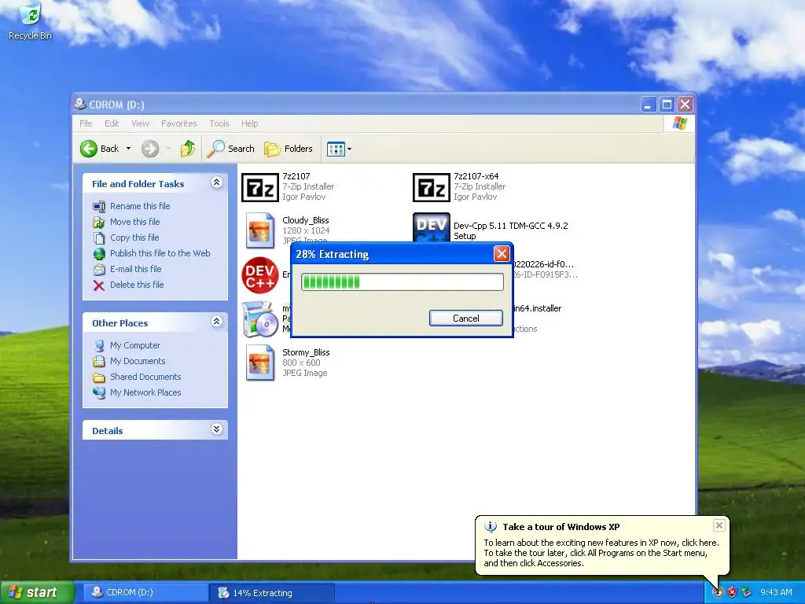Click the red security shield tray icon

[x=732, y=593]
